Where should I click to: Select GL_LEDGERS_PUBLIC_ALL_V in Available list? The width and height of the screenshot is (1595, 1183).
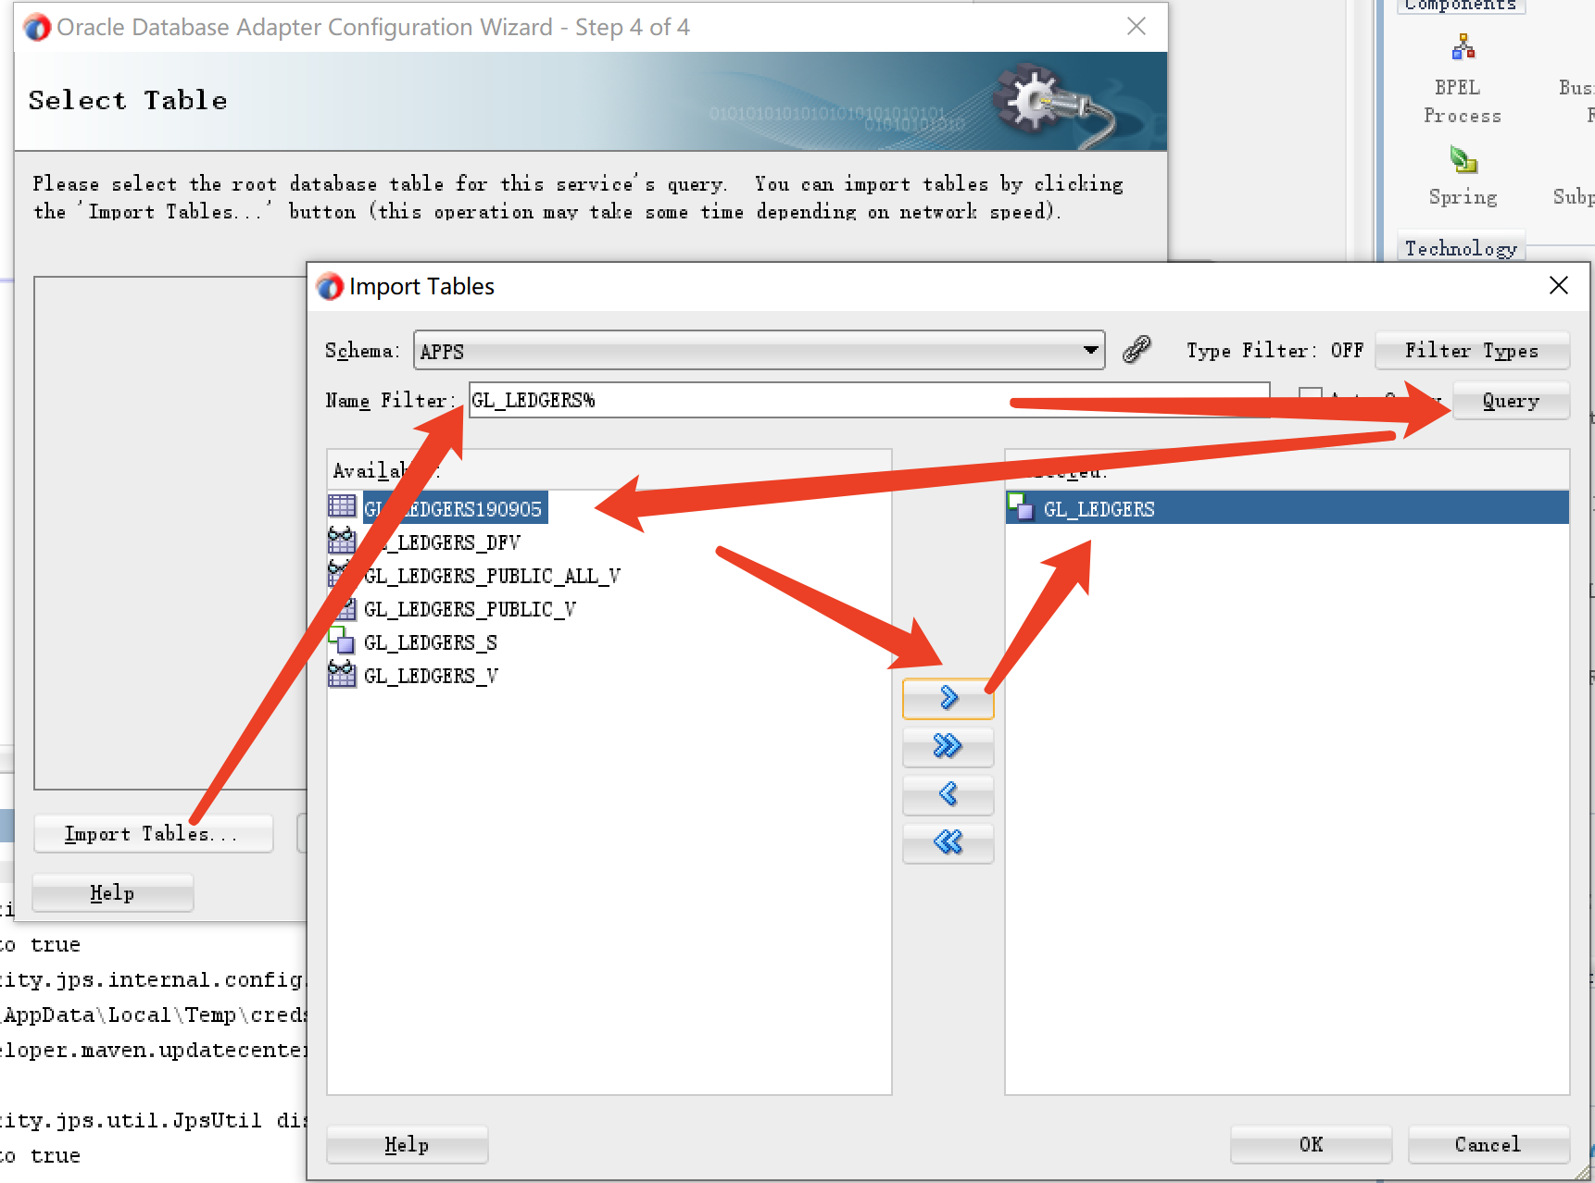click(492, 576)
